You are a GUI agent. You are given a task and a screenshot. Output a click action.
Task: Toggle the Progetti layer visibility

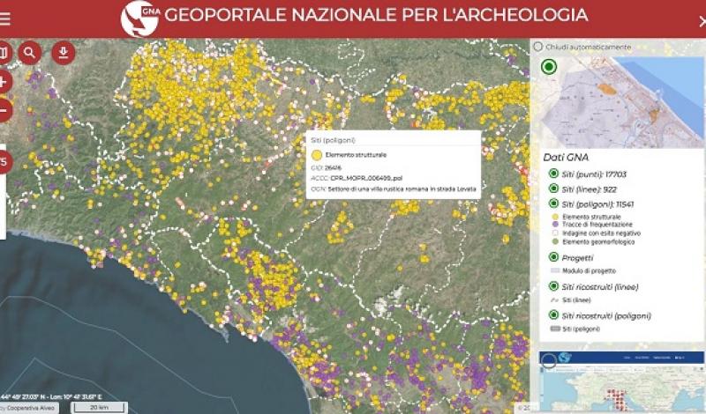pos(553,257)
